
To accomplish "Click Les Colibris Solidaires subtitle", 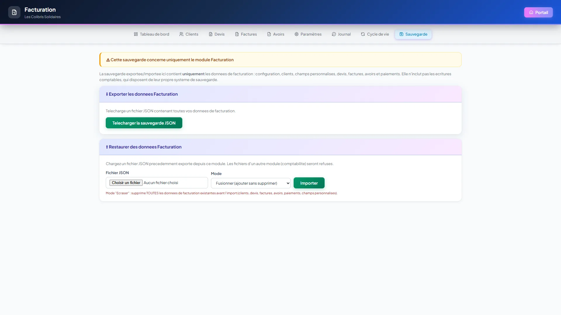I will (x=43, y=17).
